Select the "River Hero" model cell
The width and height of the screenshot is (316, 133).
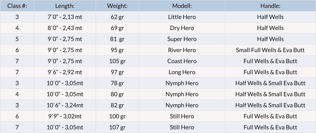pyautogui.click(x=182, y=50)
